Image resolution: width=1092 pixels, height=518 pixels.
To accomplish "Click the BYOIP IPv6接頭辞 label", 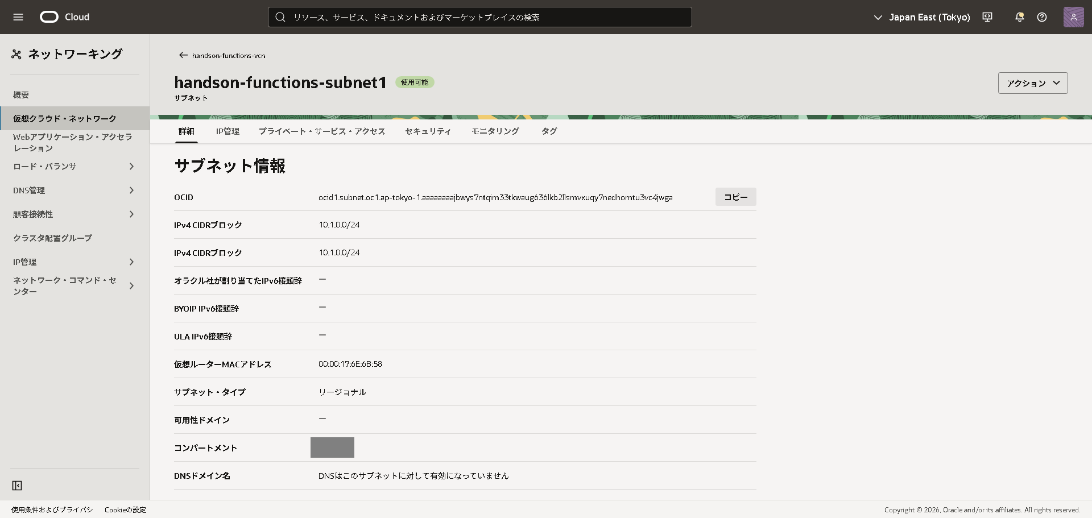I will pyautogui.click(x=206, y=309).
